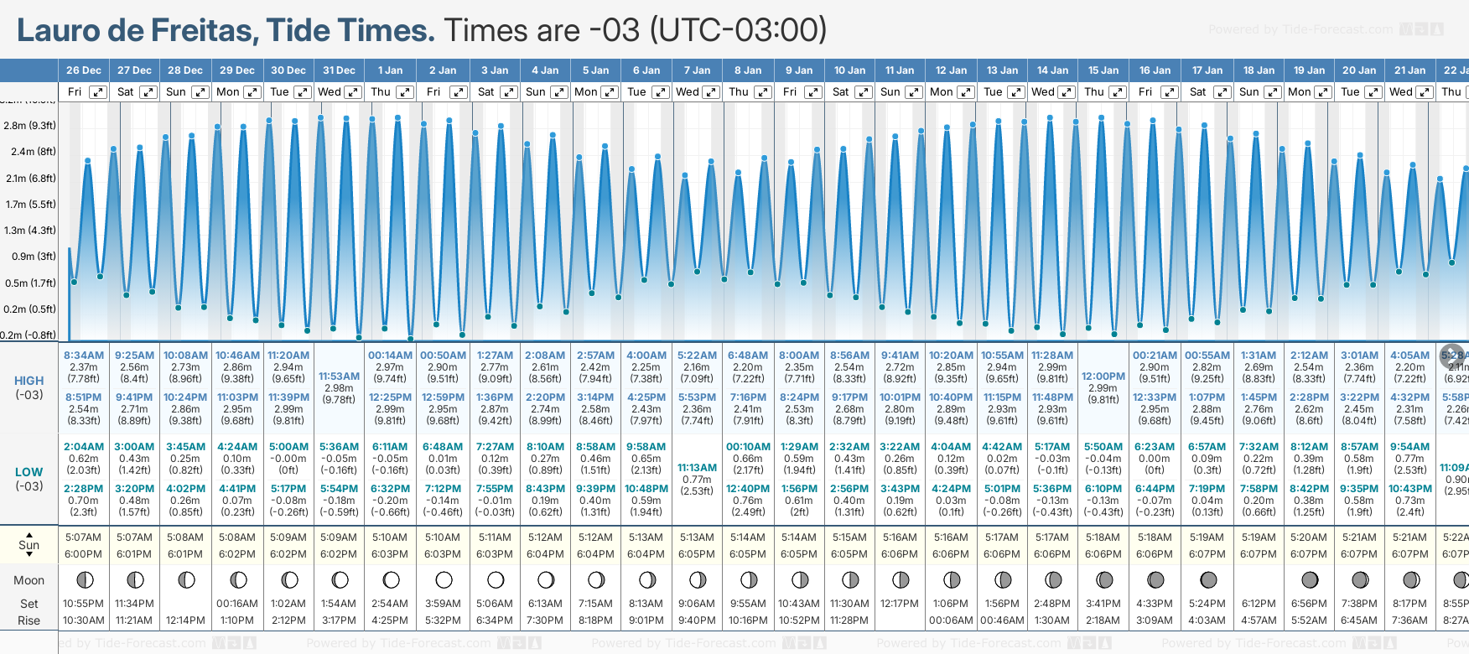This screenshot has width=1469, height=654.
Task: Click the moon phase icon for 10 Jan
Action: point(850,580)
